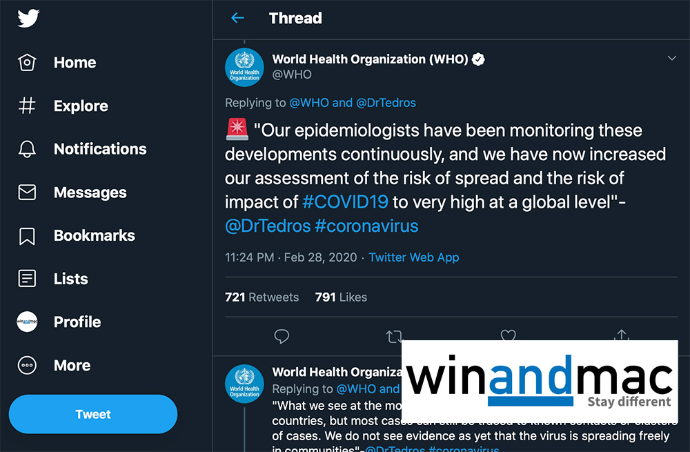
Task: Retweet the WHO COVID19 tweet
Action: pyautogui.click(x=394, y=337)
